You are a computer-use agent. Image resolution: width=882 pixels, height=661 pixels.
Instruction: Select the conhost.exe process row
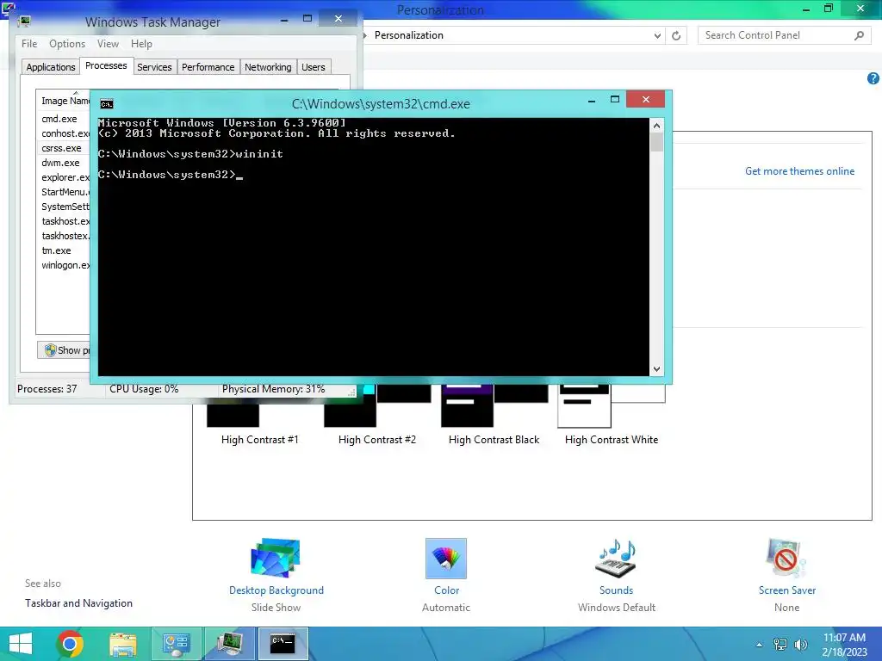click(64, 133)
